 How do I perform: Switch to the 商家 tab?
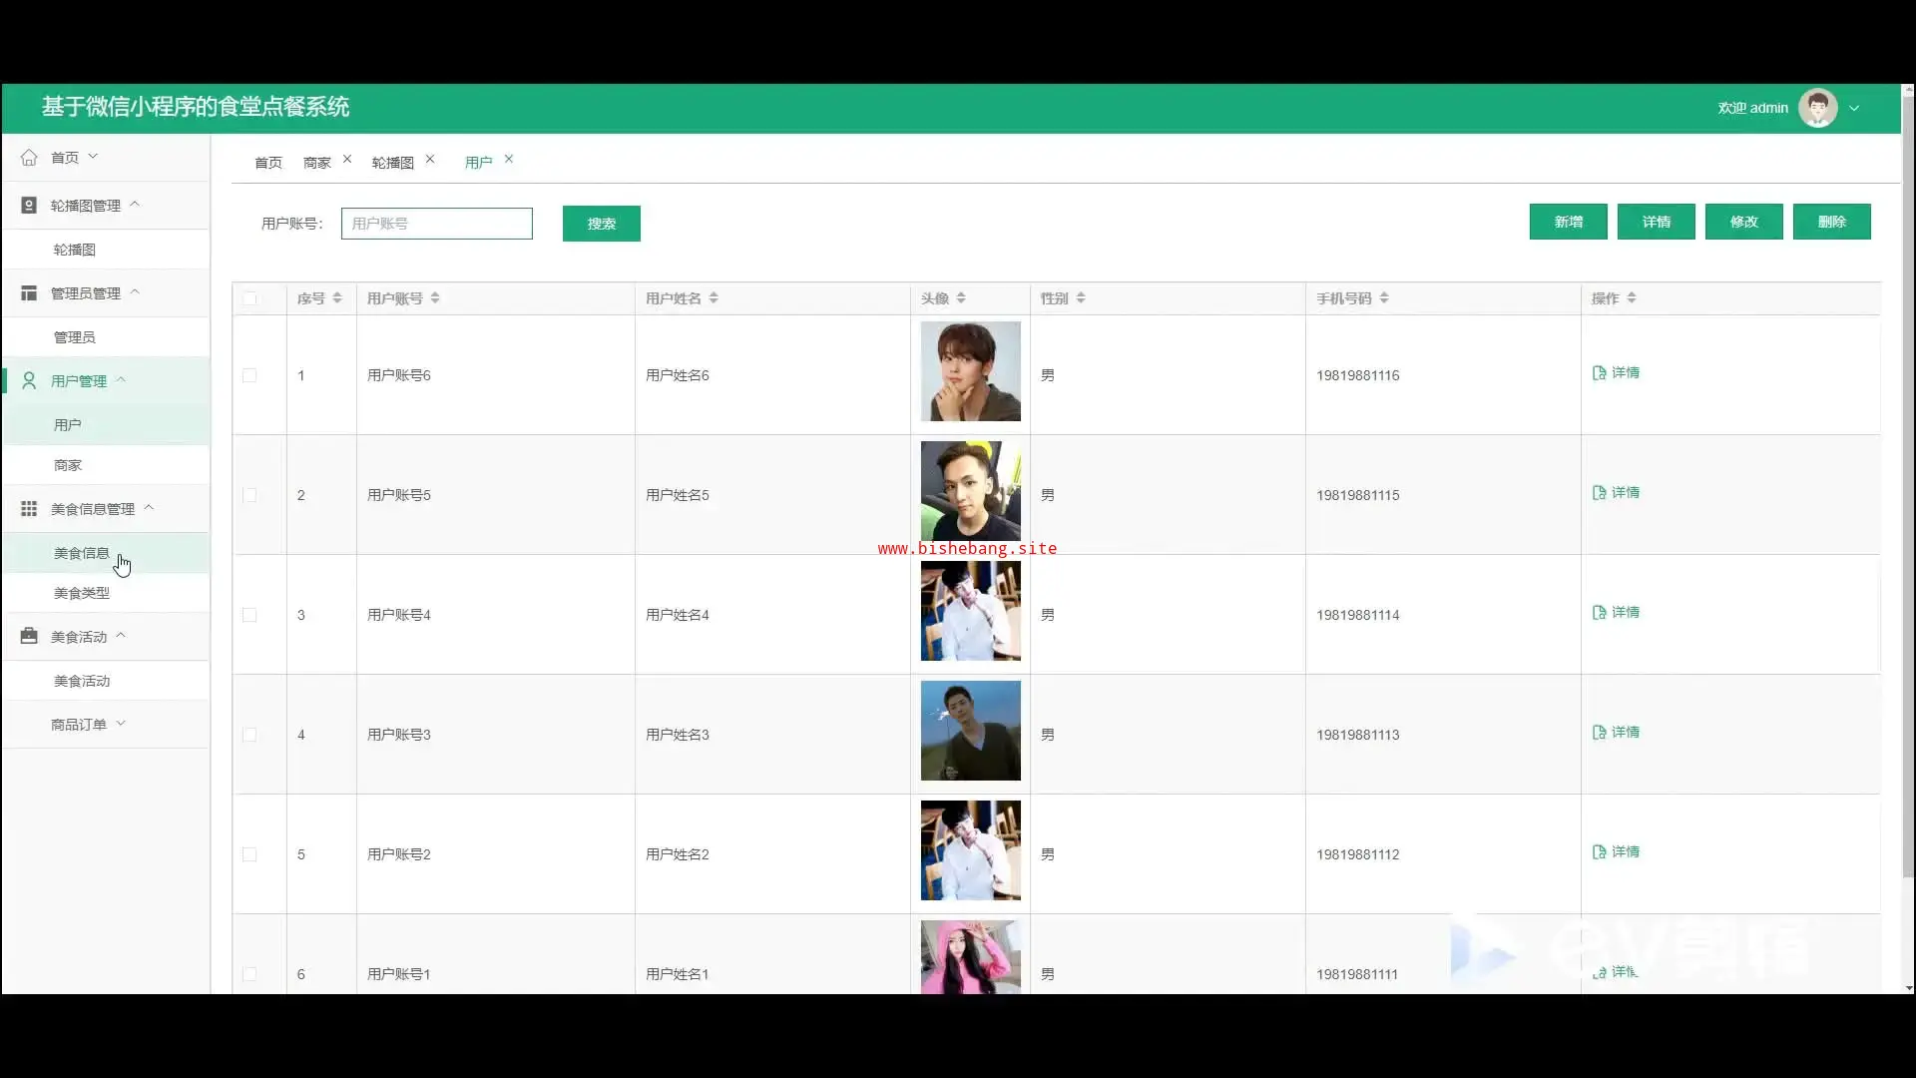[316, 163]
